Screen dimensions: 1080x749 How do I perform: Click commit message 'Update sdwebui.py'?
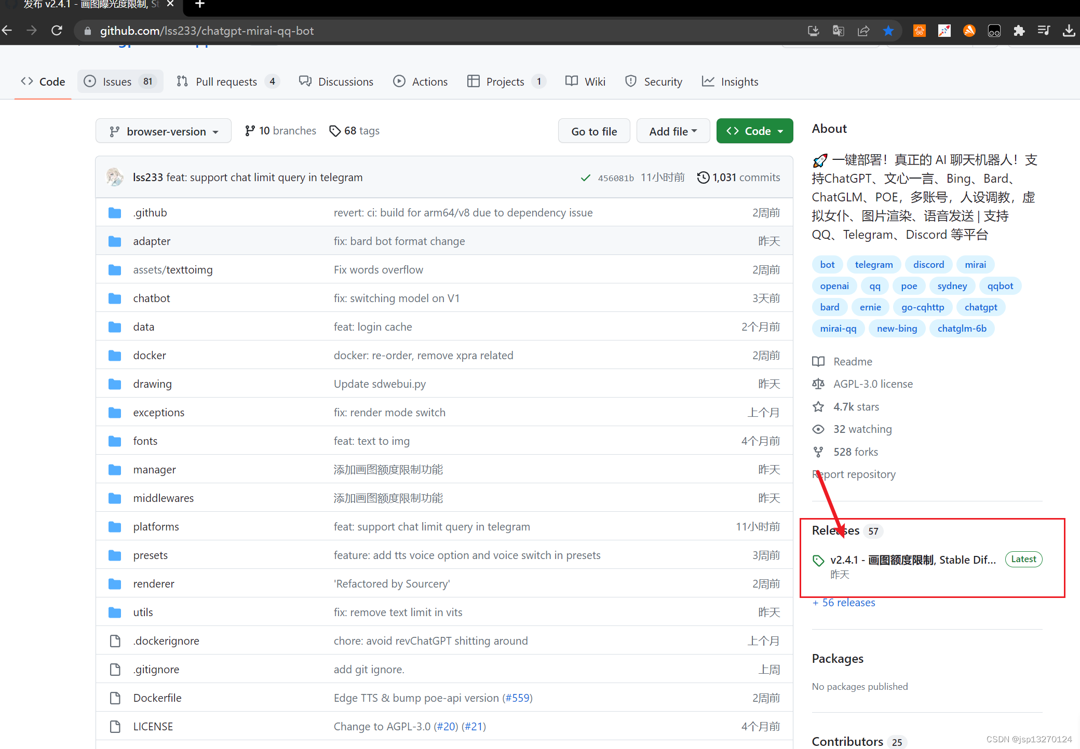[380, 384]
